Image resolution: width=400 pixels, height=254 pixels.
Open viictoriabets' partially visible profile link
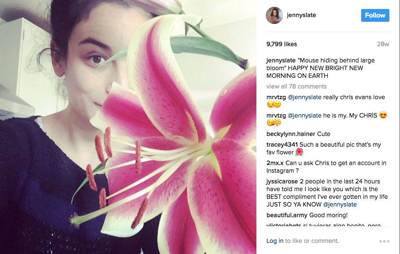coord(284,225)
